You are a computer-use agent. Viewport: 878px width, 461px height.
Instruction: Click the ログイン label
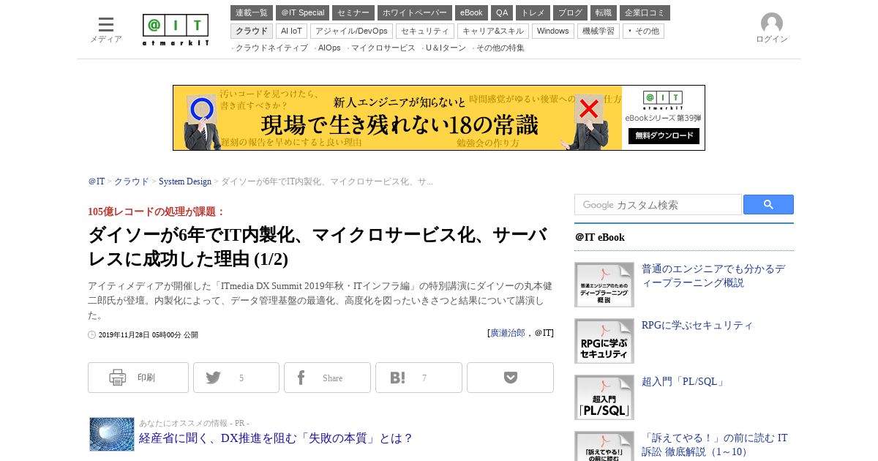coord(772,40)
